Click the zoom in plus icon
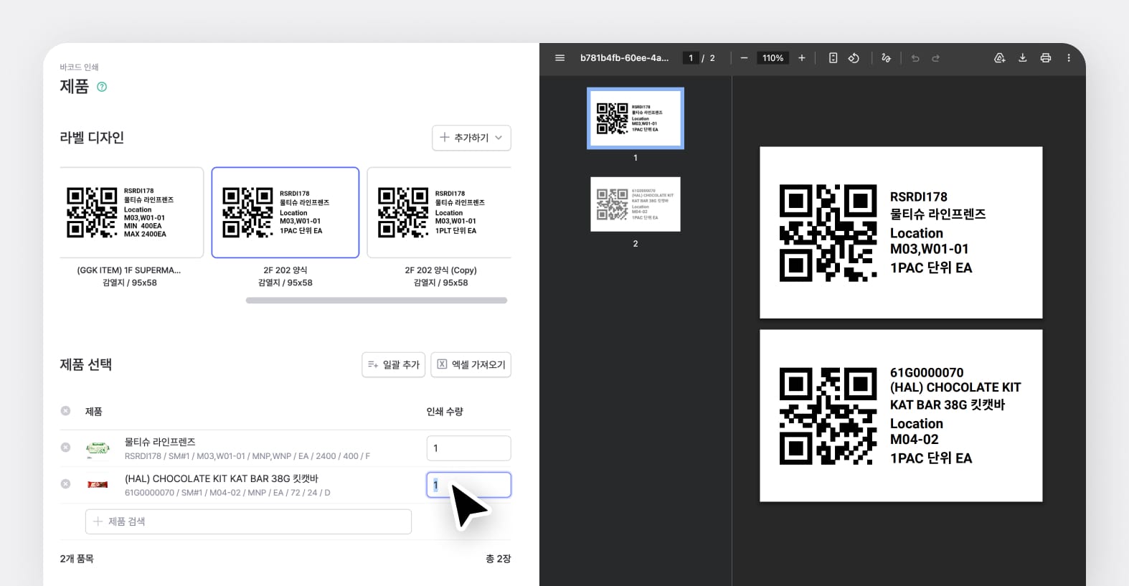This screenshot has height=586, width=1129. (802, 58)
